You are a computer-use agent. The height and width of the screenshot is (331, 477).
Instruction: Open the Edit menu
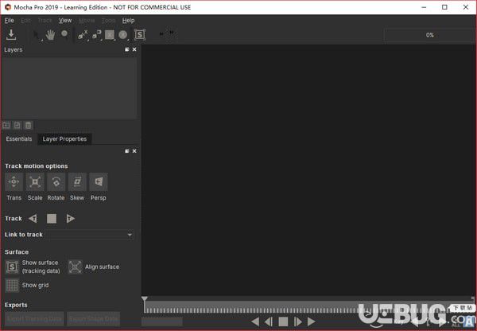click(x=26, y=21)
